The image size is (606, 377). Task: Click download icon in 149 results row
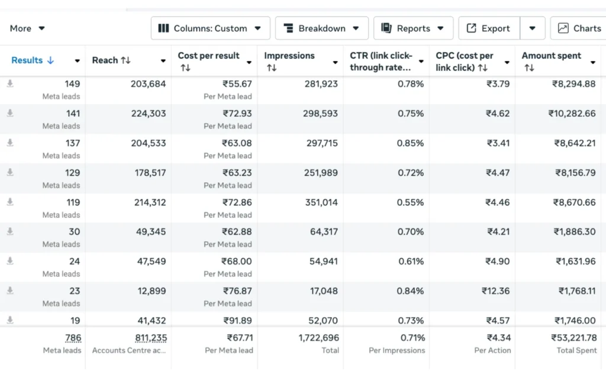(10, 84)
